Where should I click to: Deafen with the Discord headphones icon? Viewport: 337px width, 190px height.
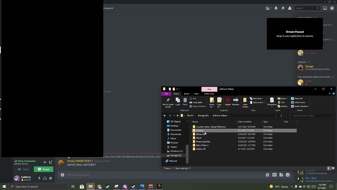point(45,178)
